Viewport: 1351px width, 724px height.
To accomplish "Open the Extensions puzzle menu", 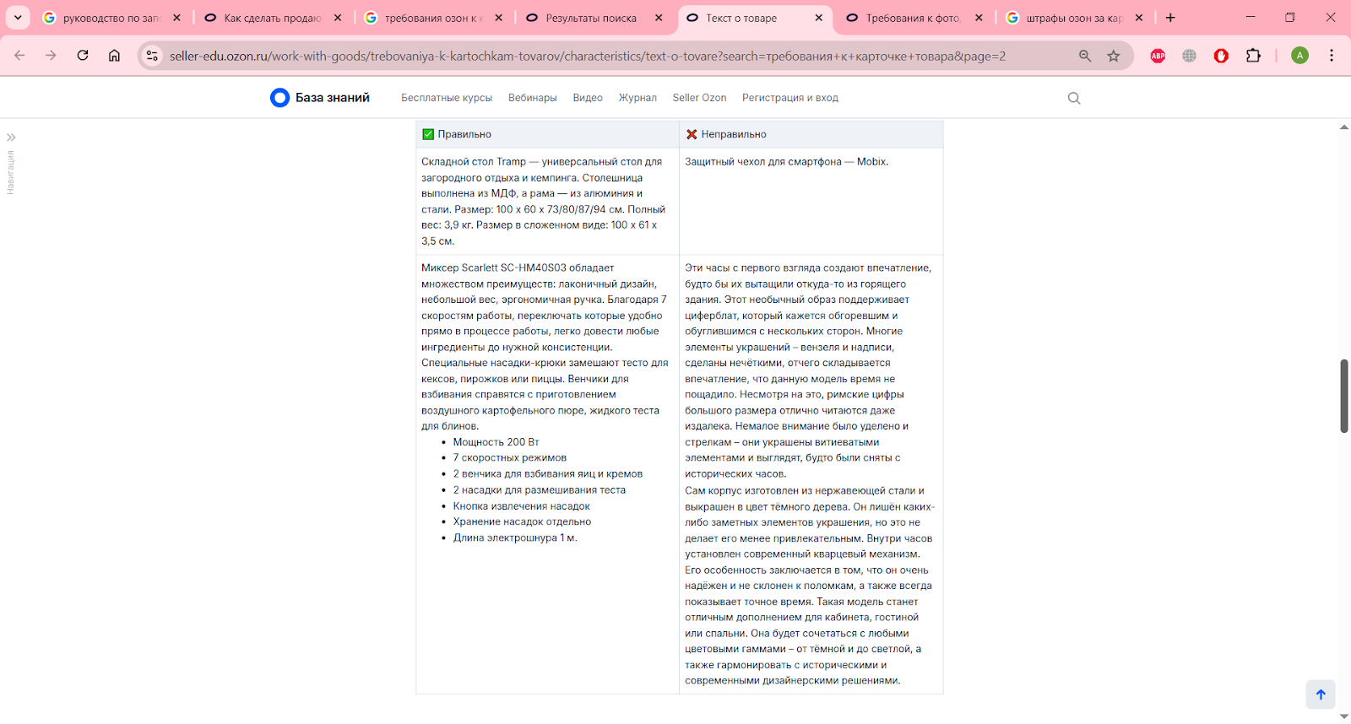I will point(1253,56).
